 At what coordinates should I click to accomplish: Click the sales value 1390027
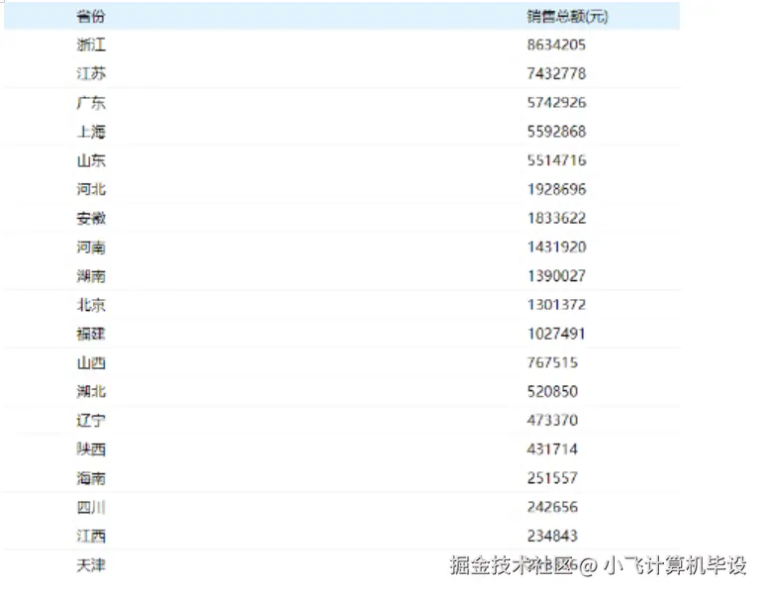[556, 276]
